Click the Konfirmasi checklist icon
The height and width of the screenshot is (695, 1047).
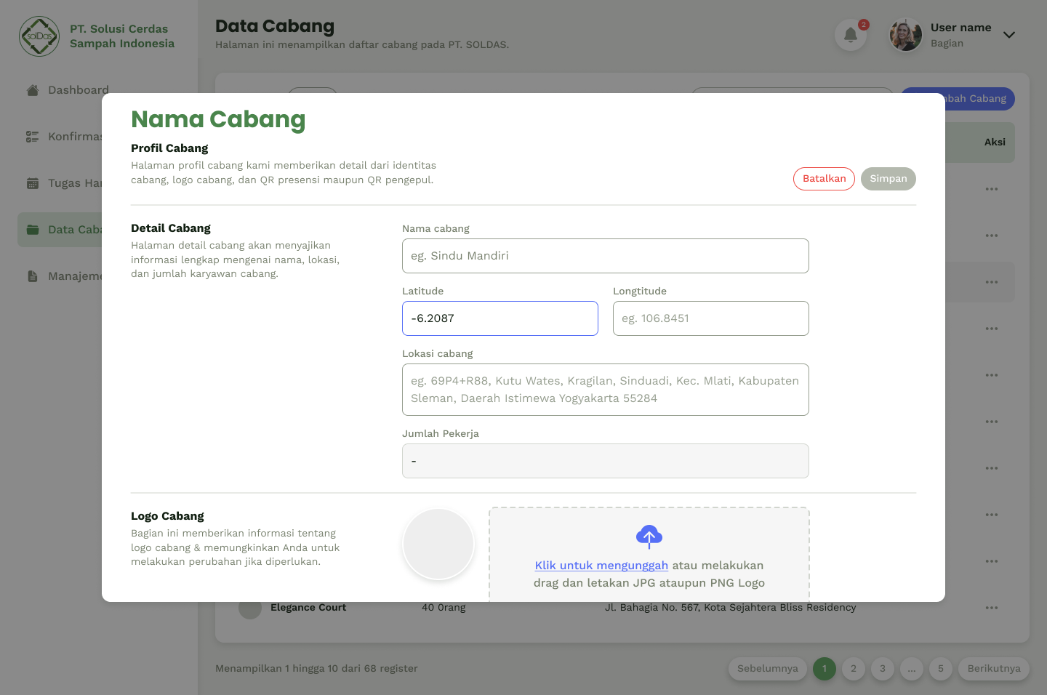(33, 137)
